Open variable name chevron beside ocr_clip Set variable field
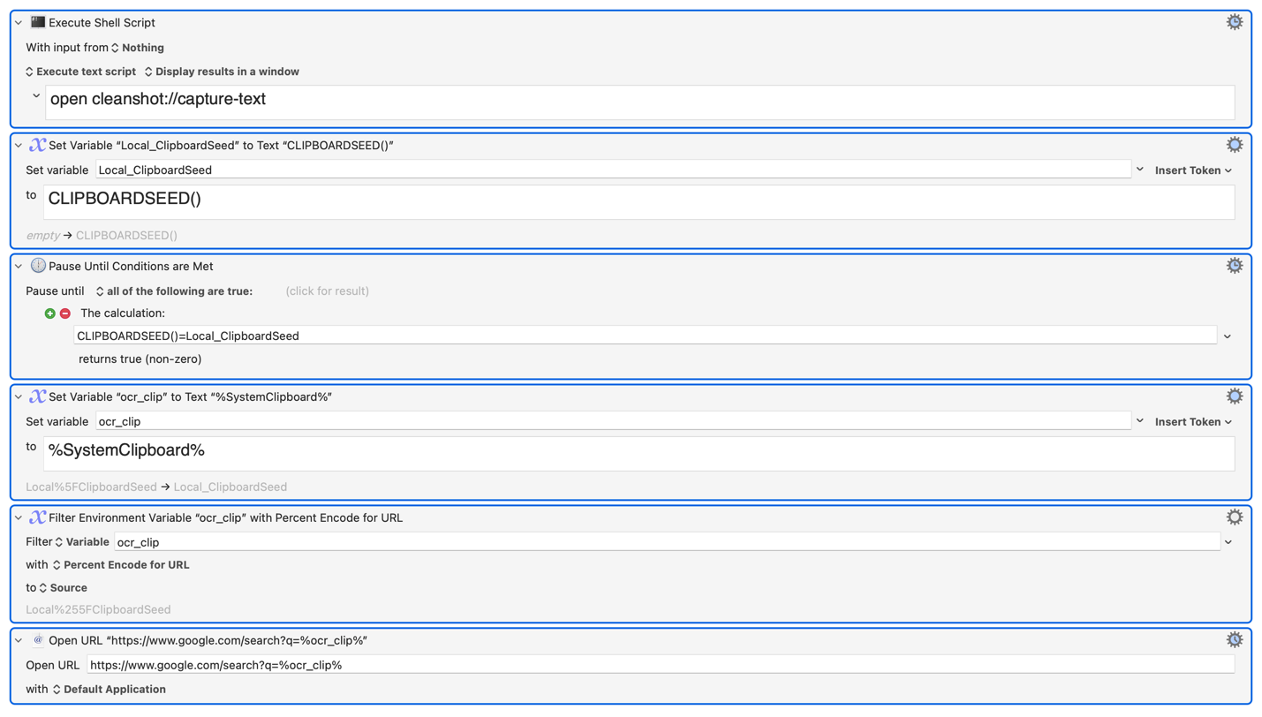Screen dimensions: 1262x717 (x=1140, y=421)
